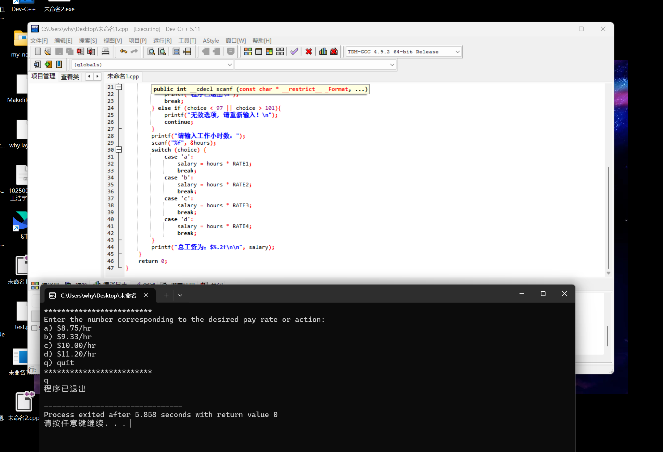Click the Print toolbar icon
Screen dimensions: 663x452
click(105, 52)
